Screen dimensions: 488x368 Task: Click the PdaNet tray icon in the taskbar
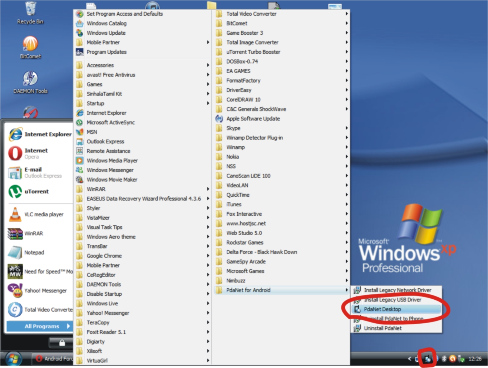pyautogui.click(x=427, y=359)
